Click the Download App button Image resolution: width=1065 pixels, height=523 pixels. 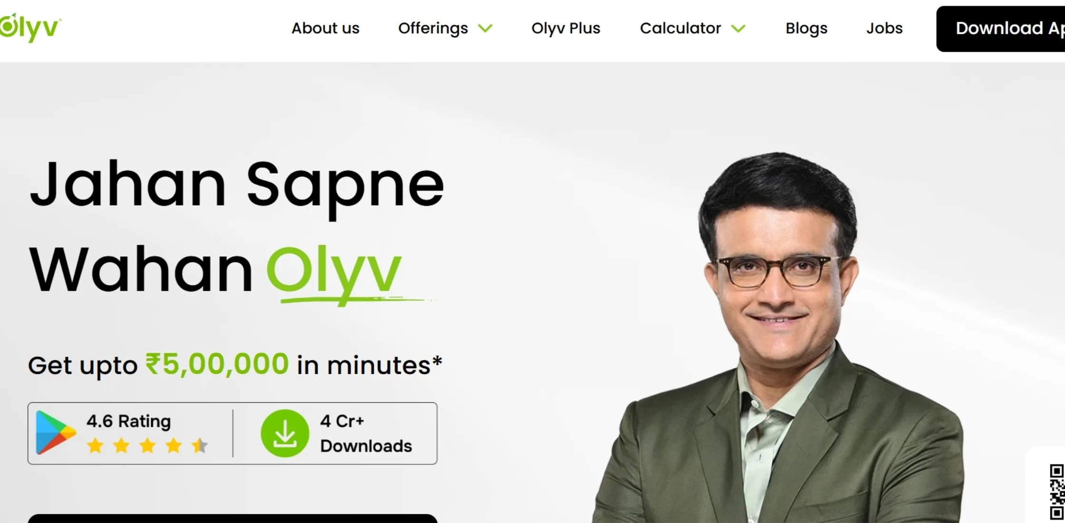[x=1001, y=29]
